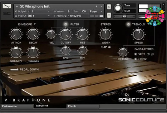The height and width of the screenshot is (113, 167).
Task: Click the instrument name SC Vibraphone Init
Action: pyautogui.click(x=35, y=7)
